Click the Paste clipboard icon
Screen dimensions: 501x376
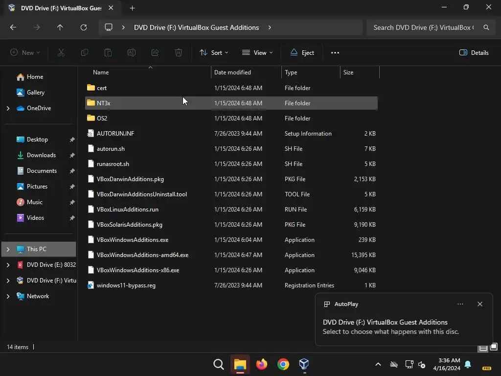click(108, 53)
